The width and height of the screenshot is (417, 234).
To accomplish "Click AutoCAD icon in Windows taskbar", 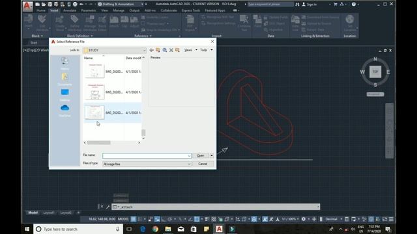I will coord(219,229).
